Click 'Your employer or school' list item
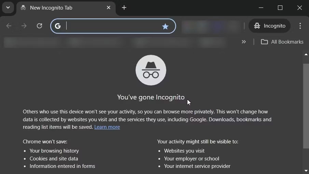 point(192,158)
